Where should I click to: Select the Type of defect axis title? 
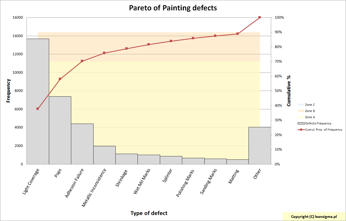pos(149,213)
